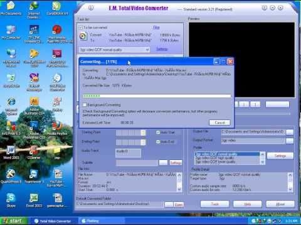The width and height of the screenshot is (301, 225).
Task: Open the My Network Places icon
Action: point(11,57)
